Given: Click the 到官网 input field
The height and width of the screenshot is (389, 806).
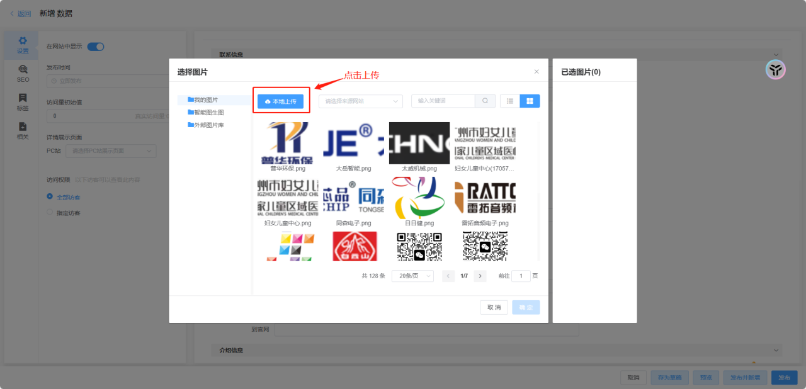Looking at the screenshot, I should point(427,329).
